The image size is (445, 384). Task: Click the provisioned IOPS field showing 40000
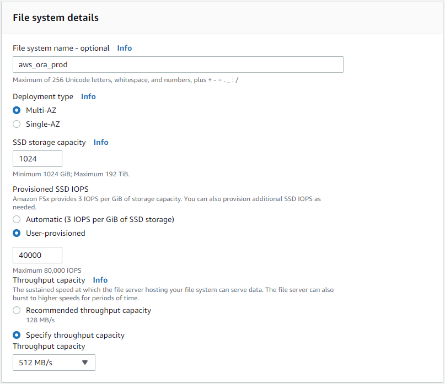tap(37, 255)
